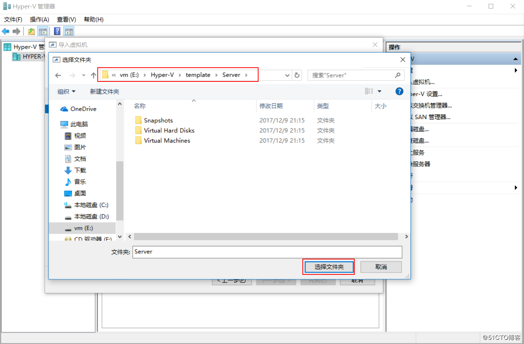Viewport: 524px width, 344px height.
Task: Click the address bar dropdown chevron
Action: [x=287, y=75]
